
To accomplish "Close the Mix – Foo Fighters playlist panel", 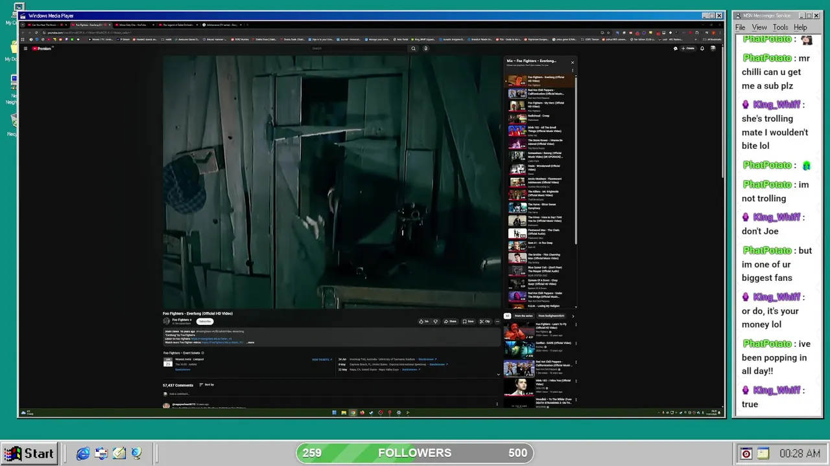I will (x=572, y=63).
